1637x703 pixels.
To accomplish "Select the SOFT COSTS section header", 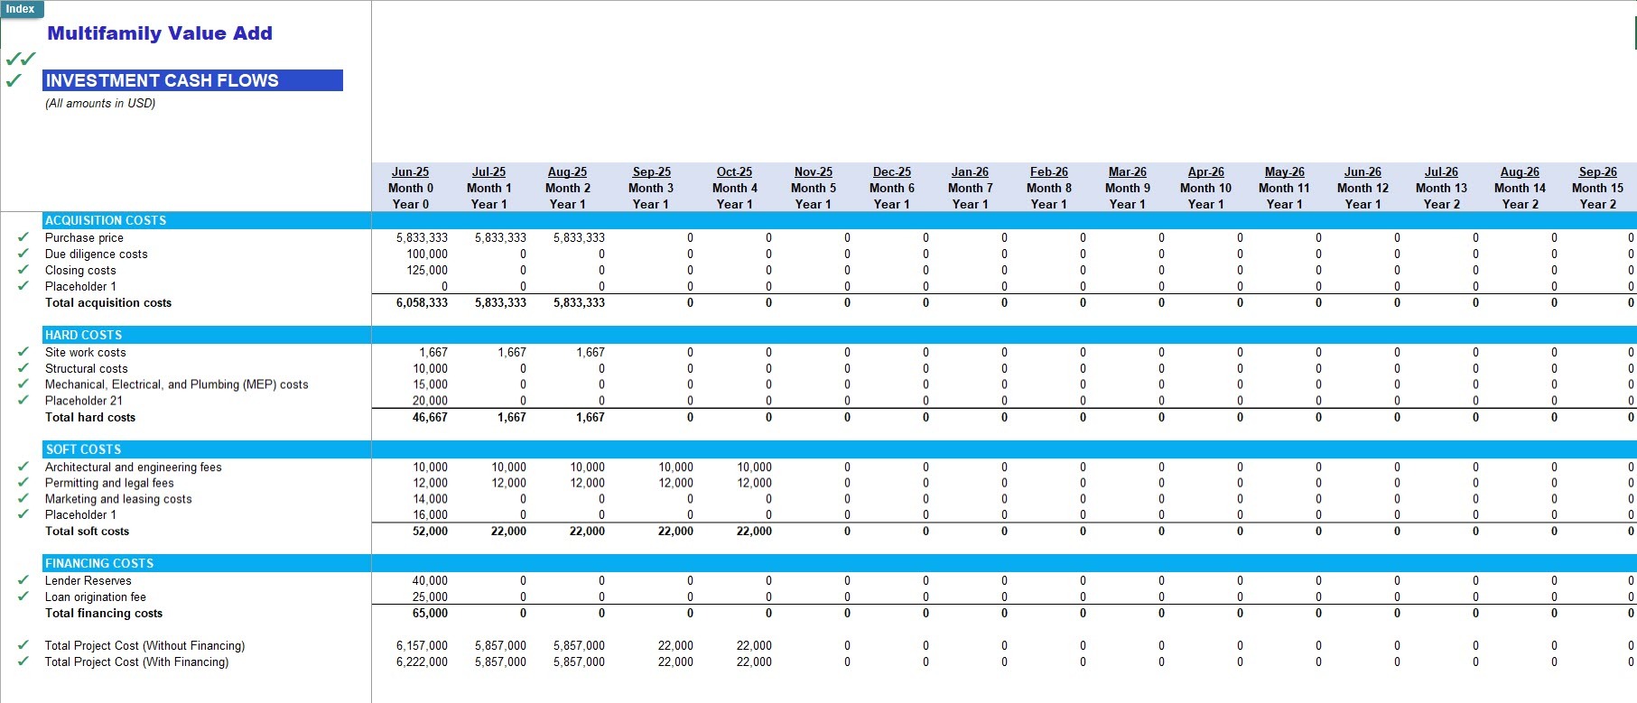I will 83,449.
